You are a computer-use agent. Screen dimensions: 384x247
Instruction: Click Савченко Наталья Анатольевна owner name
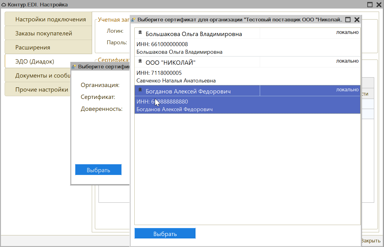pos(176,81)
